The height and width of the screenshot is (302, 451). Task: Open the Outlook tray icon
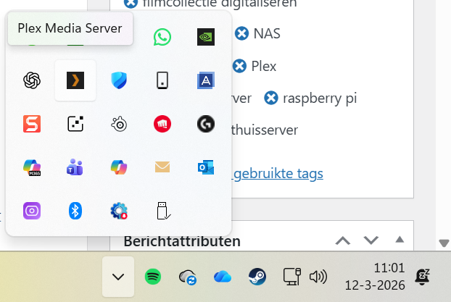tap(206, 167)
